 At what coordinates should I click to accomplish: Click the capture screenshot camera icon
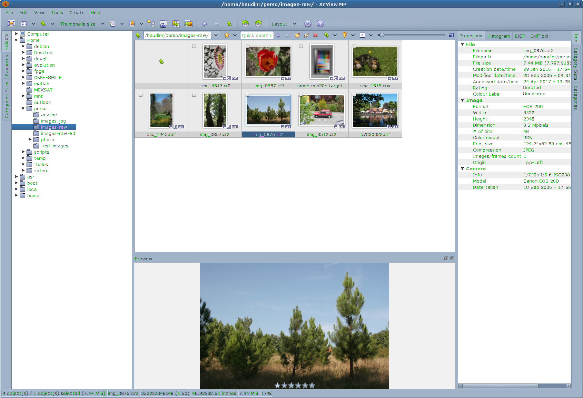[163, 24]
